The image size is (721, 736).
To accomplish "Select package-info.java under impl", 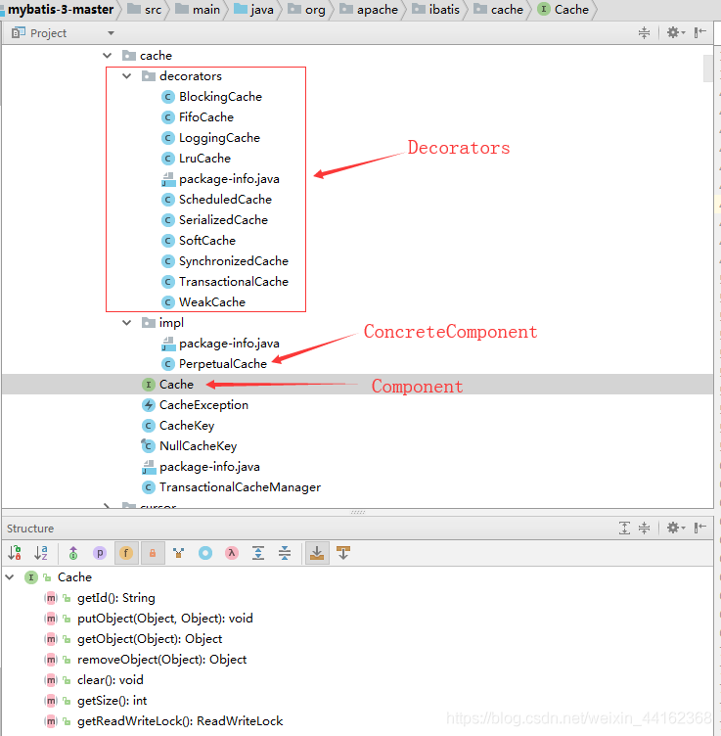I will (220, 344).
